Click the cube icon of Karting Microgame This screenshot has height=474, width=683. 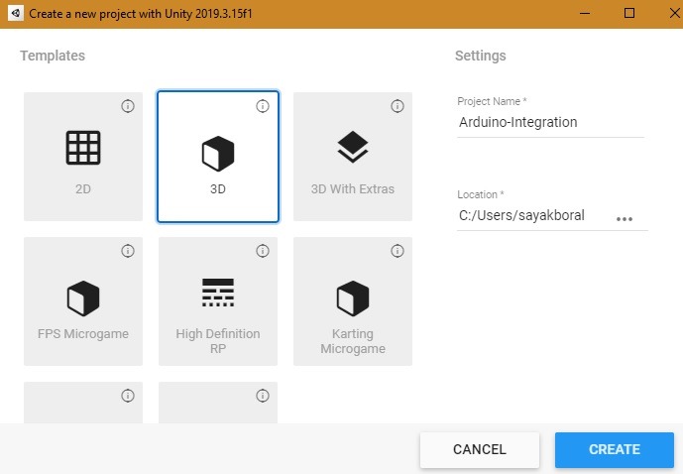(353, 298)
